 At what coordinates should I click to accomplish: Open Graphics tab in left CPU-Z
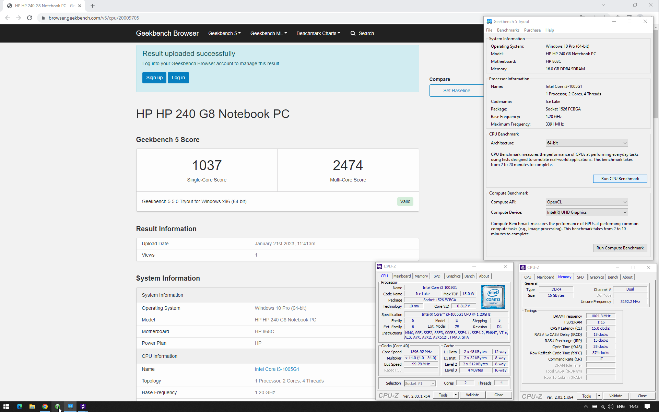coord(453,276)
